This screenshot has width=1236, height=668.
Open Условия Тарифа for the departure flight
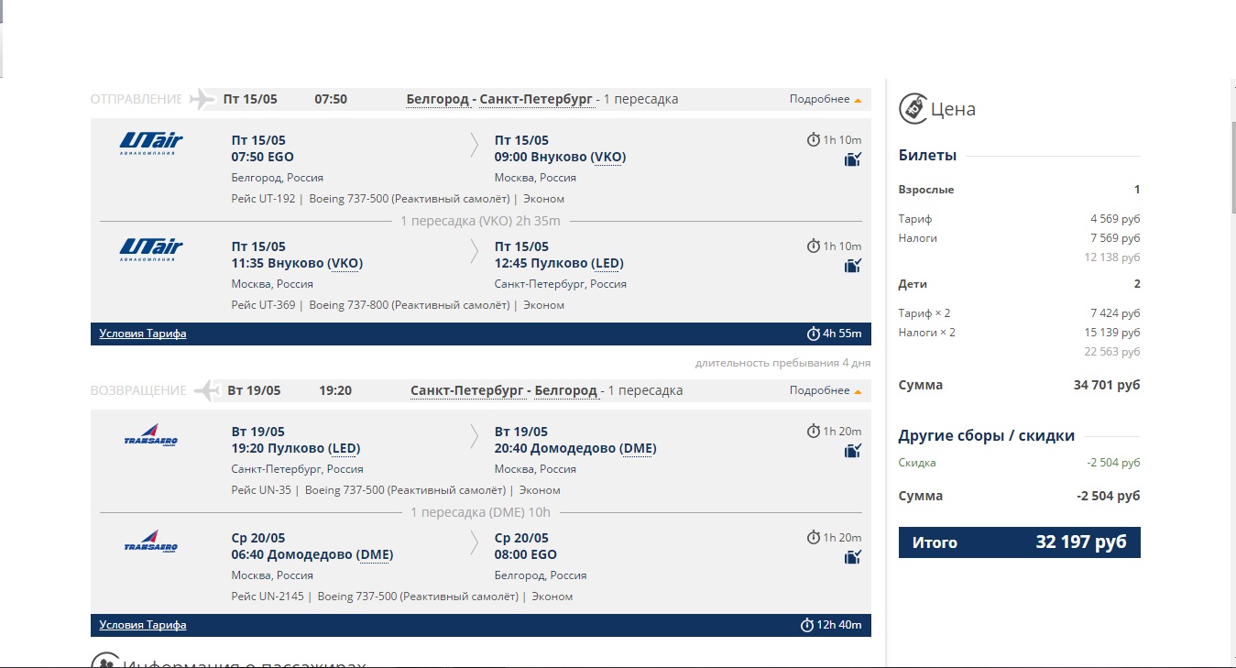pyautogui.click(x=143, y=334)
